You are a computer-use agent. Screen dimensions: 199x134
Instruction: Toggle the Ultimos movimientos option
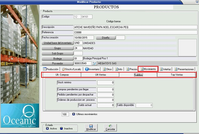74,114
